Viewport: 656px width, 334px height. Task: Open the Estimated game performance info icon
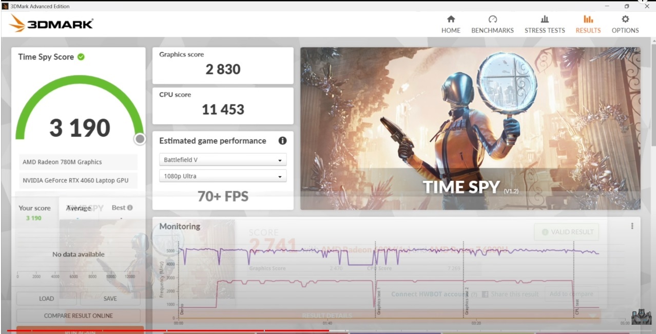pyautogui.click(x=282, y=141)
